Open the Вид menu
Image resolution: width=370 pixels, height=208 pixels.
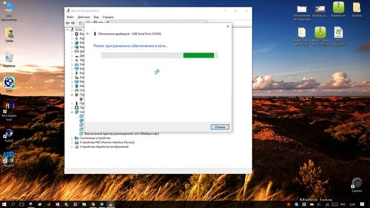(96, 17)
